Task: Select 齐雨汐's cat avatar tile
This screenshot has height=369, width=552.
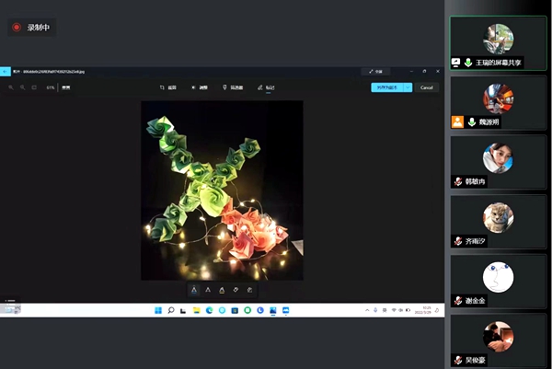Action: pos(498,221)
